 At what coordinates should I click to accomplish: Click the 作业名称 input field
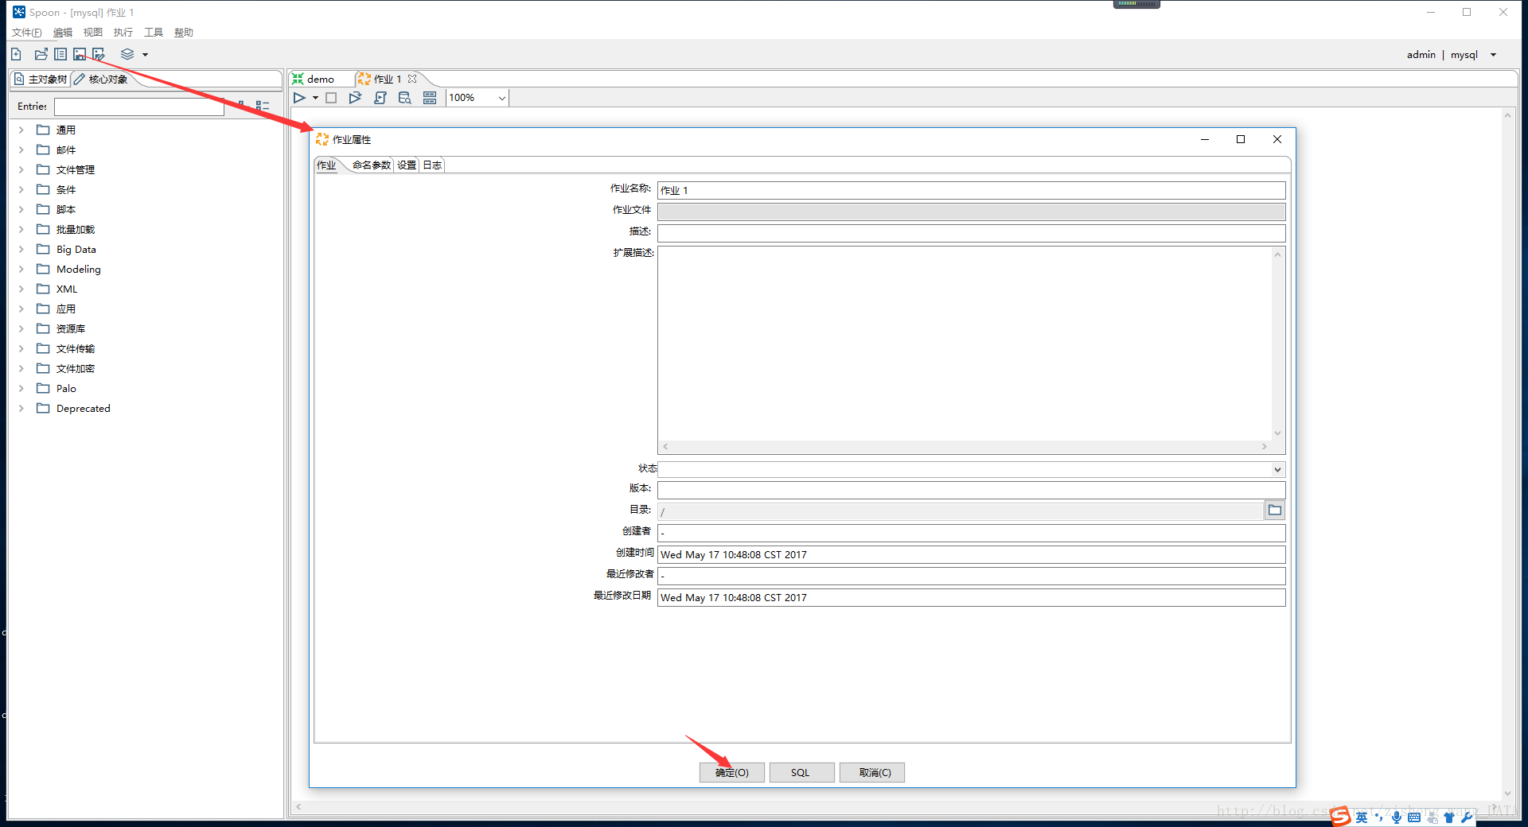(x=971, y=190)
